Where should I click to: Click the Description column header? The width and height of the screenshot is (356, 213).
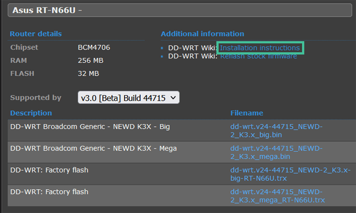(31, 113)
